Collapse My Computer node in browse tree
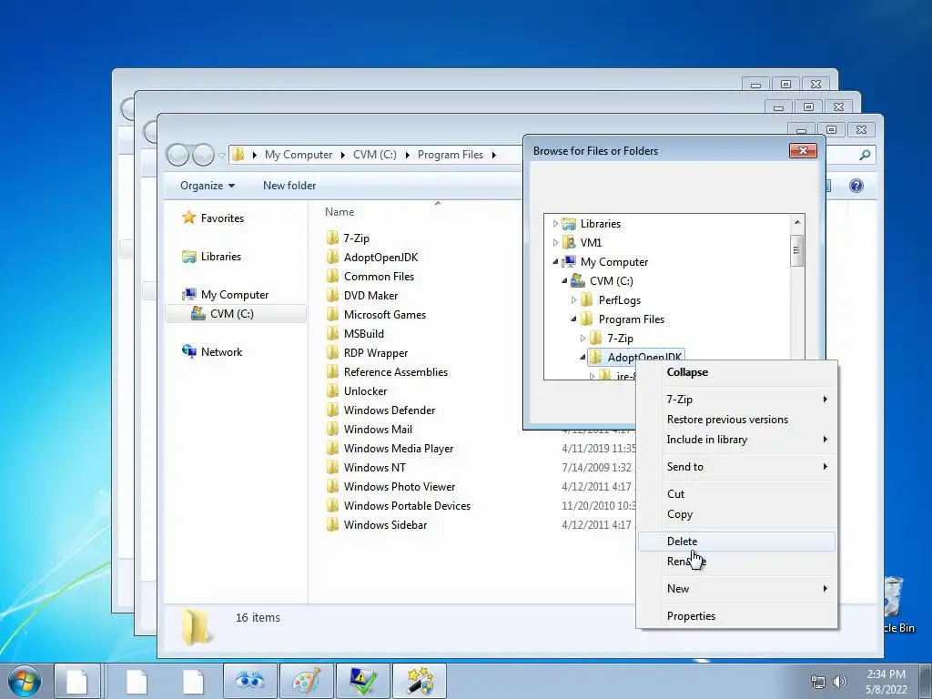 [555, 261]
